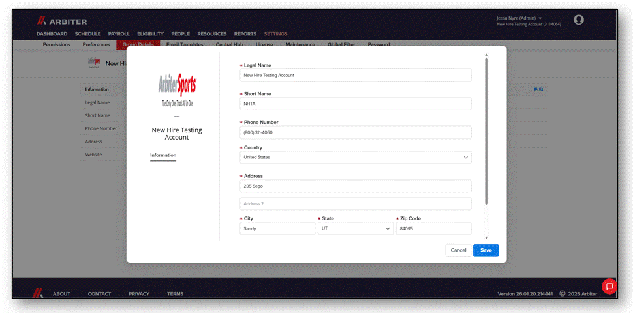
Task: Click the footer Arbiter logo icon
Action: point(38,293)
